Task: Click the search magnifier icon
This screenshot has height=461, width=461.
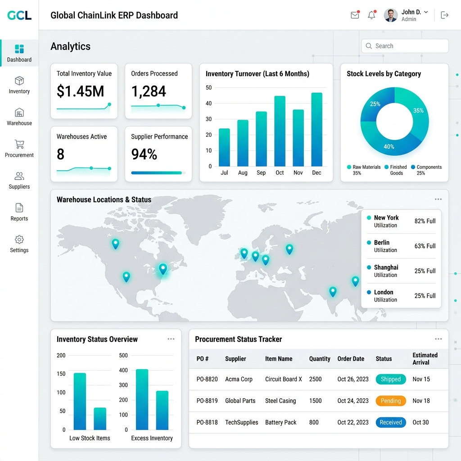Action: point(369,46)
